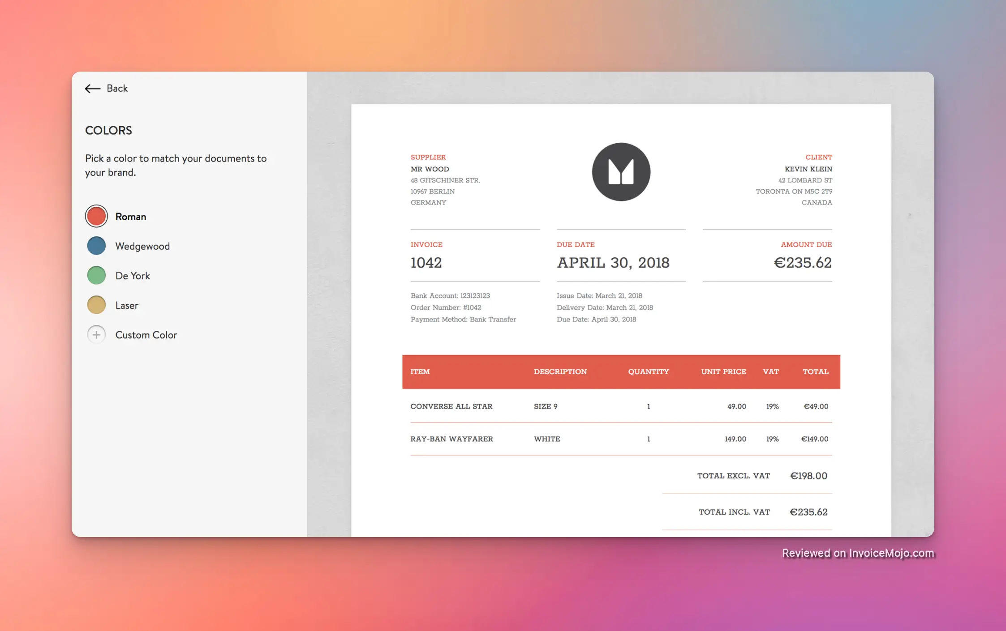Image resolution: width=1006 pixels, height=631 pixels.
Task: Click the Reviewed on InvoiceMojo.com watermark
Action: 858,553
